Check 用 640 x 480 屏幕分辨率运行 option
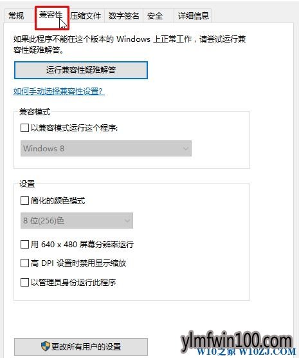This screenshot has height=358, width=299. point(24,244)
